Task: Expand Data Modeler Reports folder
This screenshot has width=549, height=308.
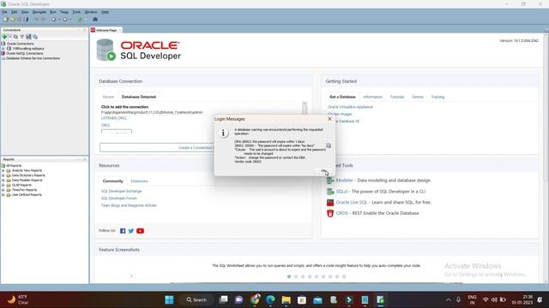Action: coord(3,181)
